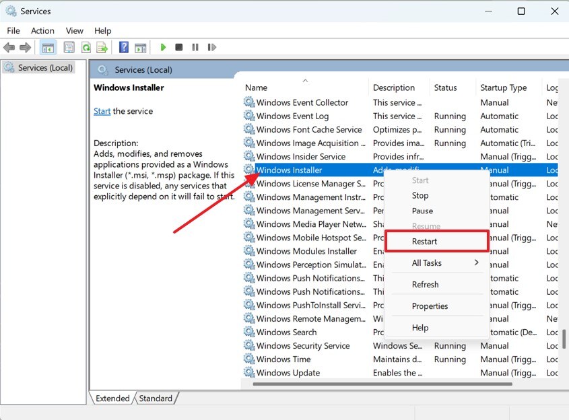Click the Refresh toolbar icon
Image resolution: width=569 pixels, height=420 pixels.
pos(86,47)
